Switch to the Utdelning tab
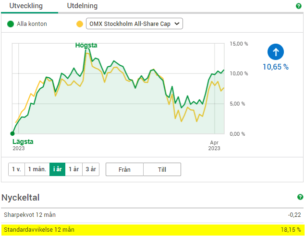 tap(82, 6)
